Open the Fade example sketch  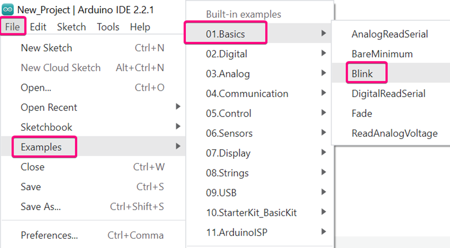(361, 113)
